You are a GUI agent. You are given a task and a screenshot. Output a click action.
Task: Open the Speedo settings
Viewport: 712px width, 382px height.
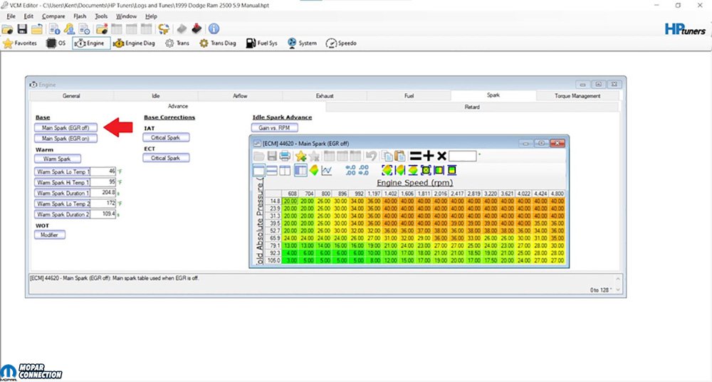click(341, 43)
